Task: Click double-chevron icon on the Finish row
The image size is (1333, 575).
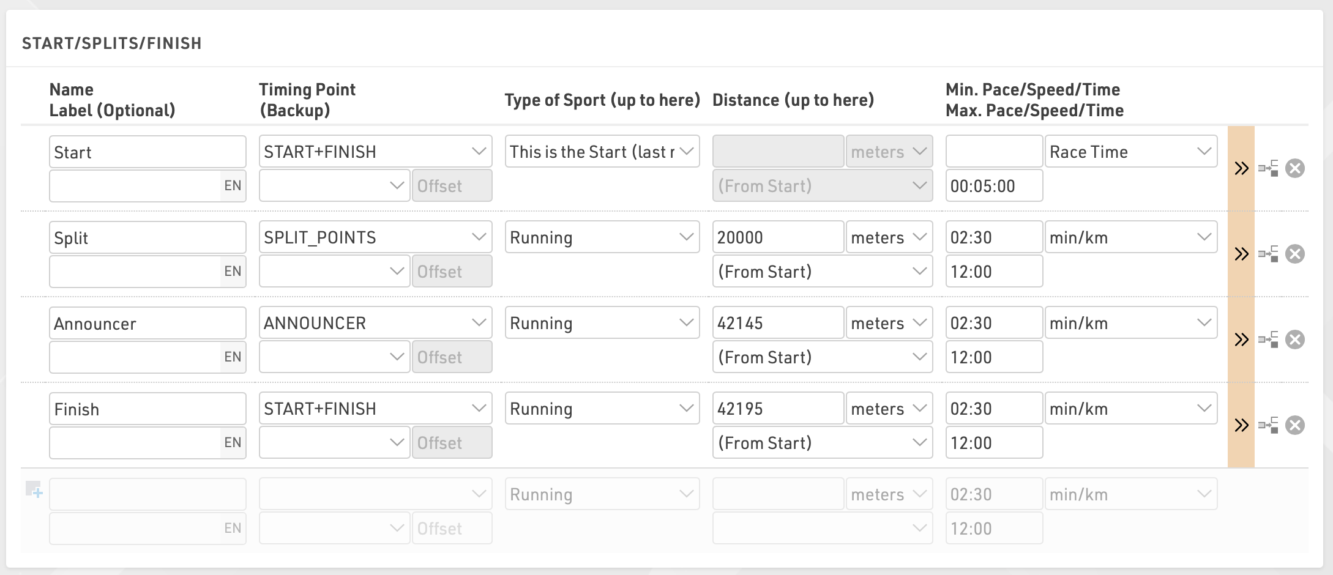Action: (x=1241, y=425)
